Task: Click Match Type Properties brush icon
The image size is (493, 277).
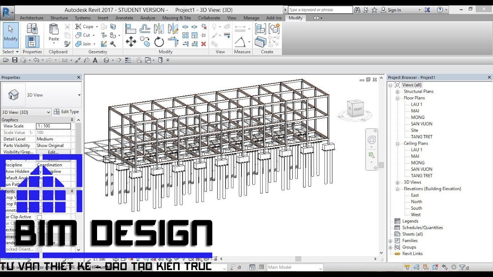Action: click(x=67, y=44)
